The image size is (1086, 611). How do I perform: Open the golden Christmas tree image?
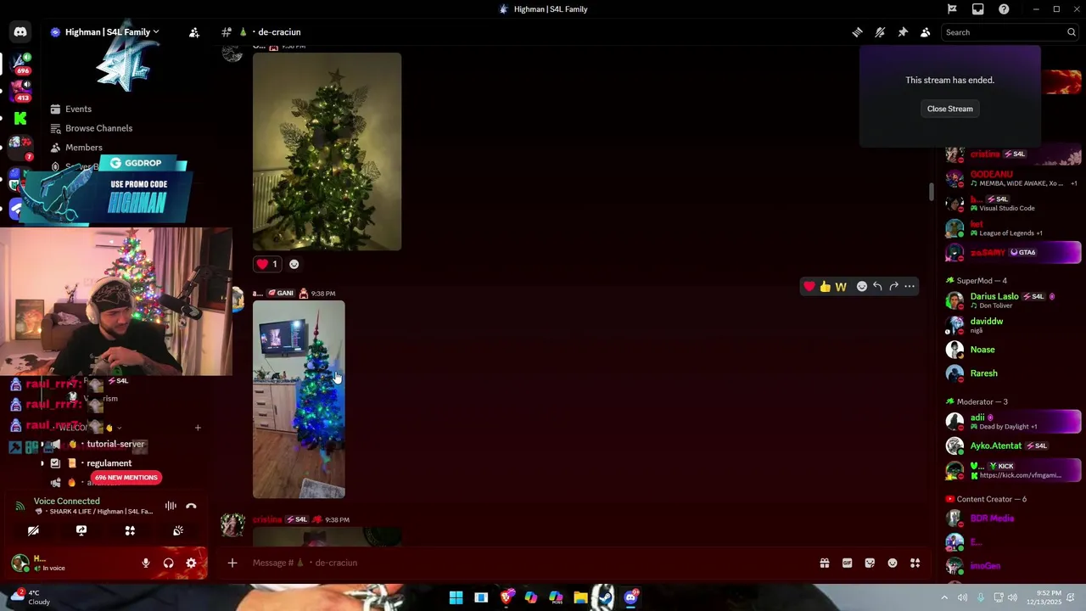[x=327, y=151]
